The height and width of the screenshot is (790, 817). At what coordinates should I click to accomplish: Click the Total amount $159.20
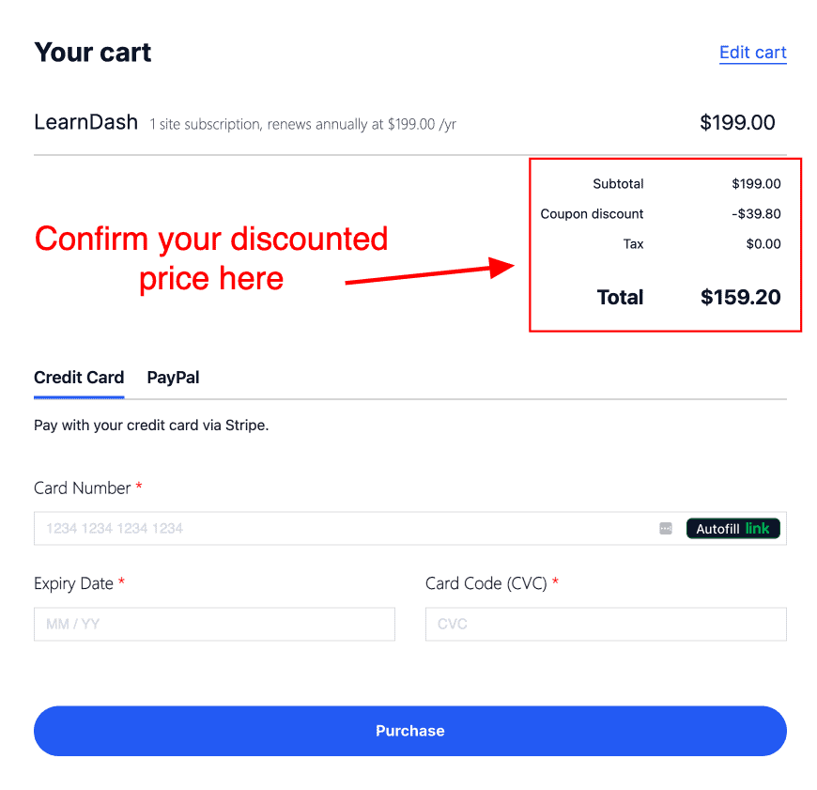pos(741,297)
